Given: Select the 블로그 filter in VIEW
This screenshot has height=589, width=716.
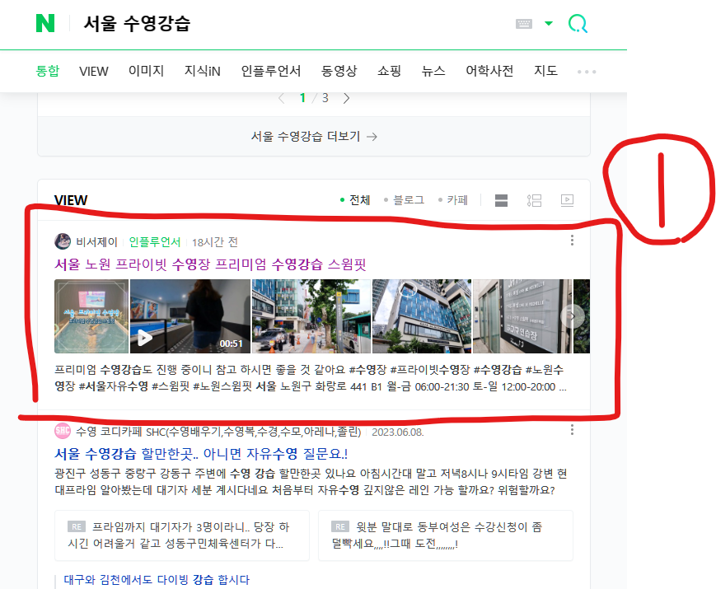Looking at the screenshot, I should pos(404,200).
